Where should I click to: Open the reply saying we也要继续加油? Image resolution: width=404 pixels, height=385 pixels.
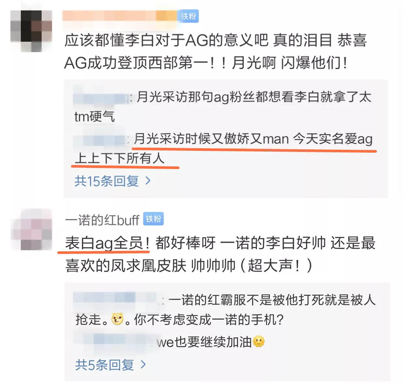pyautogui.click(x=169, y=342)
